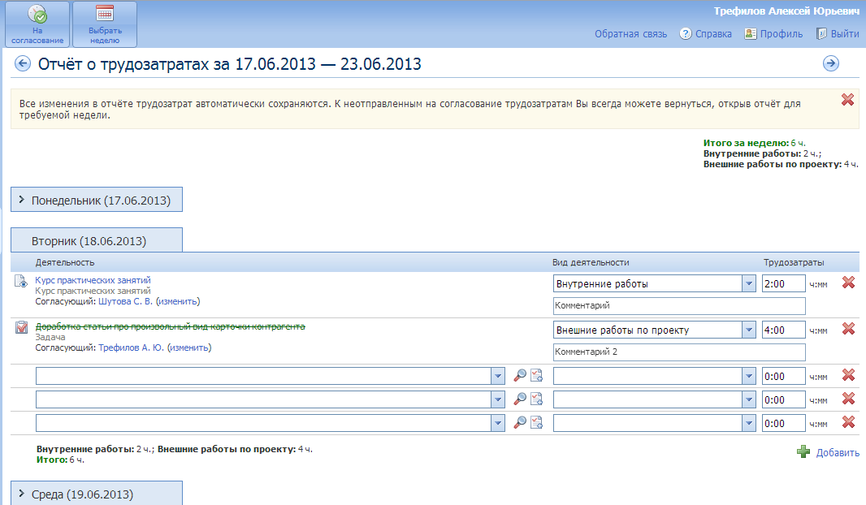Expand the 'Среда (19.06.2013)' section

point(97,494)
